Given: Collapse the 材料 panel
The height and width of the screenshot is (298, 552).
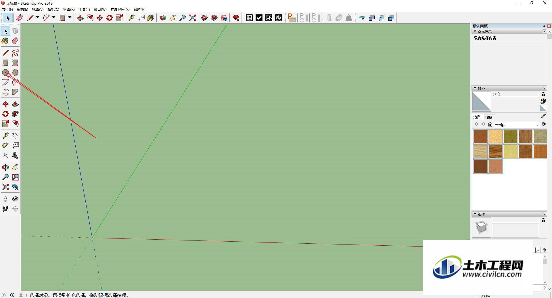Looking at the screenshot, I should 475,88.
